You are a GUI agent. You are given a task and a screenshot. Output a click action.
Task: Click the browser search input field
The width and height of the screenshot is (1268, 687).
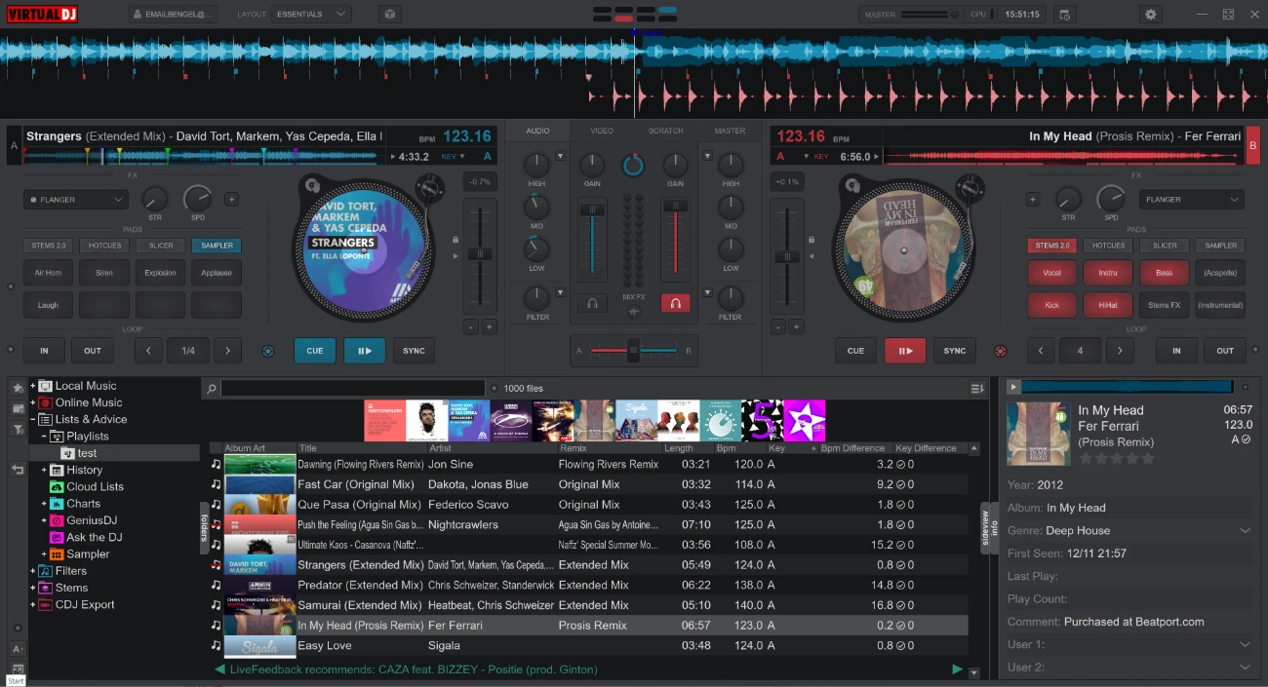(x=353, y=389)
